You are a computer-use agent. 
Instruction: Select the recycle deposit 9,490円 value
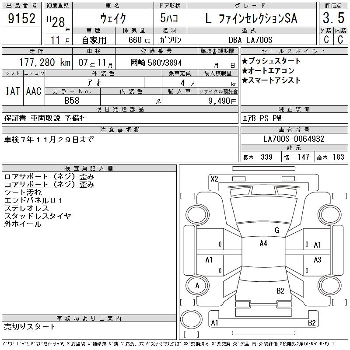(222, 101)
